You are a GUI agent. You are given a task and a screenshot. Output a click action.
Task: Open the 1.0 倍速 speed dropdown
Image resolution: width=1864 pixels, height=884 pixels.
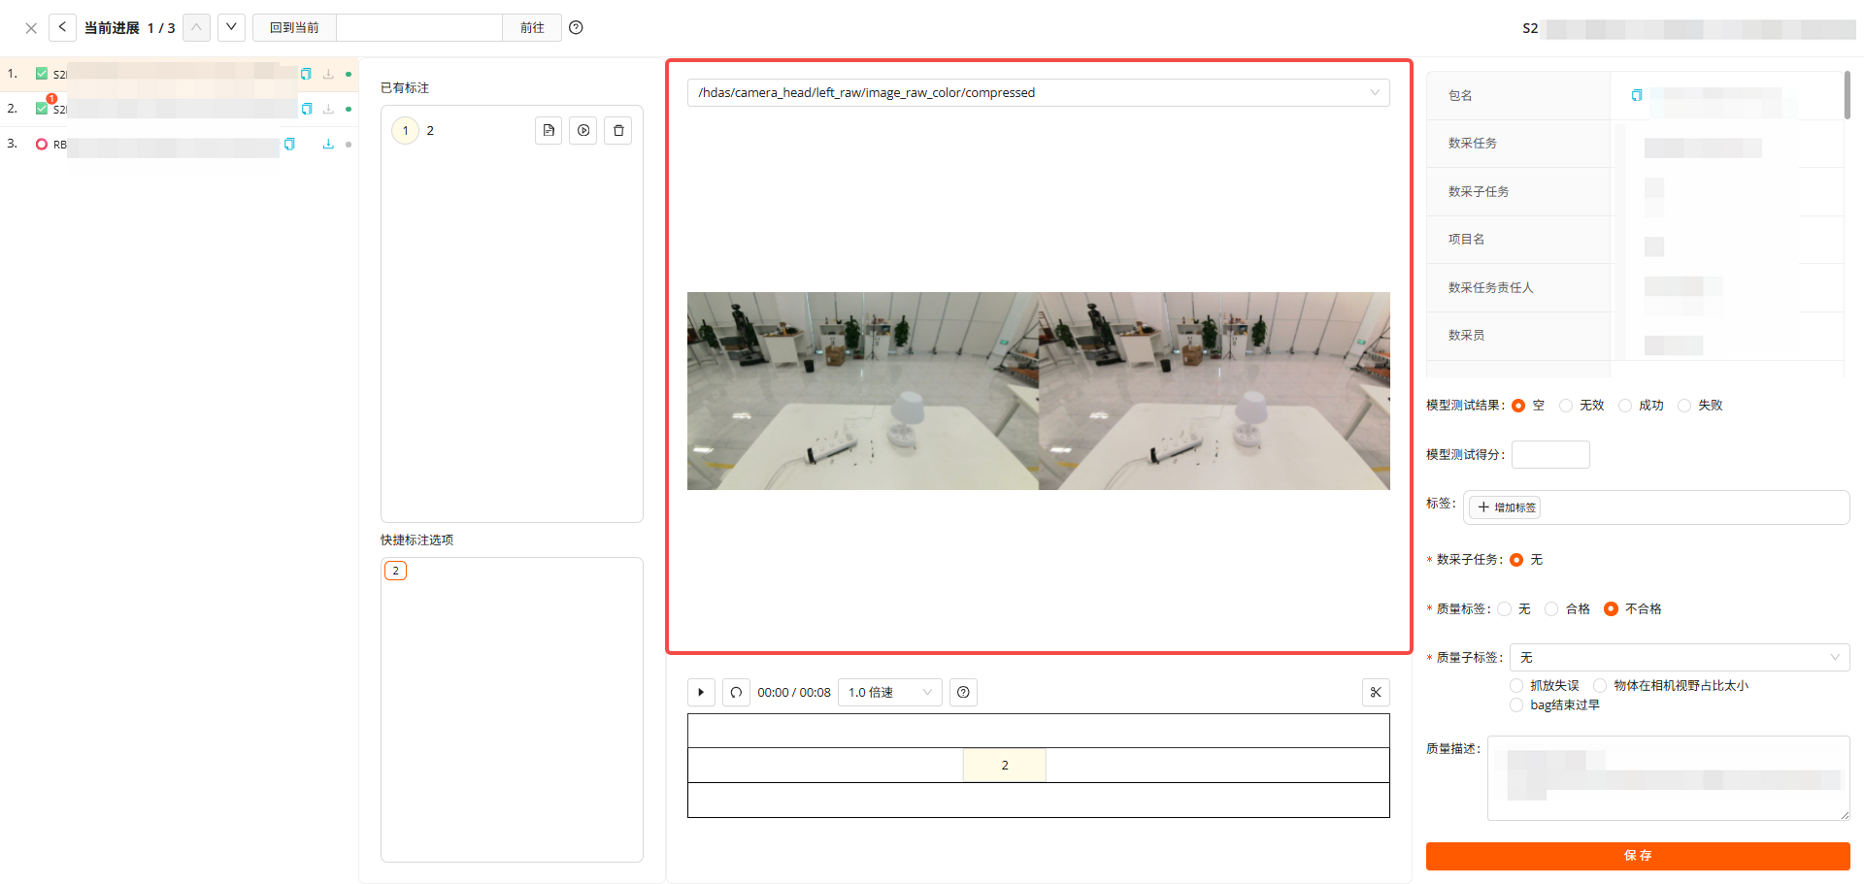tap(889, 692)
